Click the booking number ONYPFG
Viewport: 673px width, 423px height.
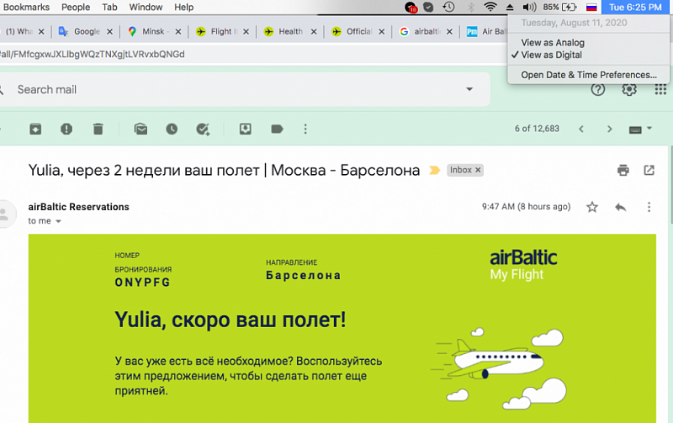pos(142,283)
